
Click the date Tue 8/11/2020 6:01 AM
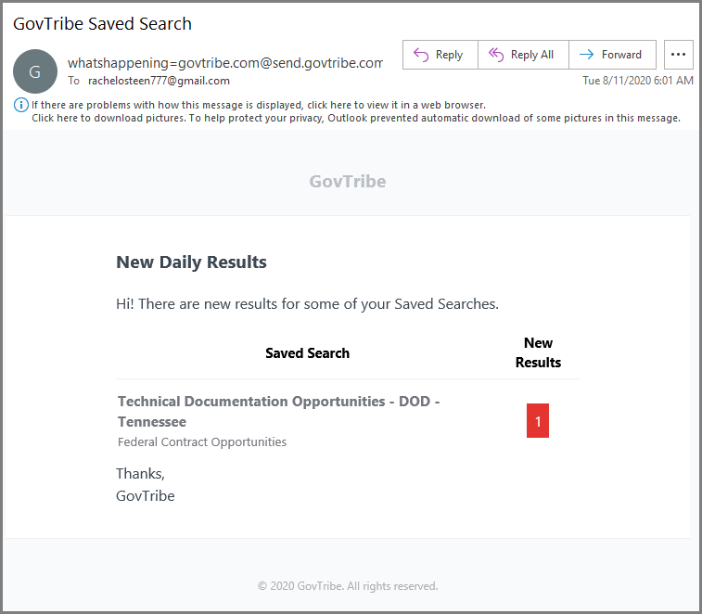click(637, 81)
